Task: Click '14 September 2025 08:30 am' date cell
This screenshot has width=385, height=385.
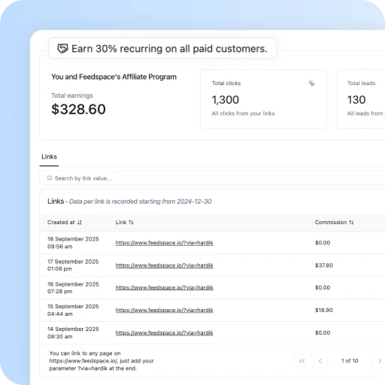Action: [73, 332]
